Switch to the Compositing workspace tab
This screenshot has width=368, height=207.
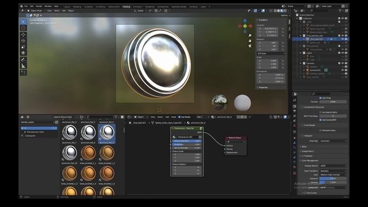(163, 7)
